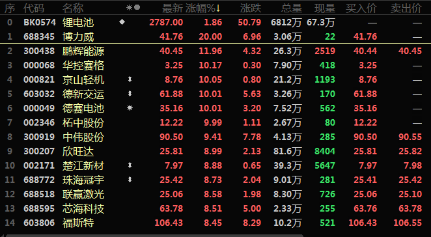Open stock 鹏辉能源 row
Image resolution: width=431 pixels, height=237 pixels.
point(215,51)
